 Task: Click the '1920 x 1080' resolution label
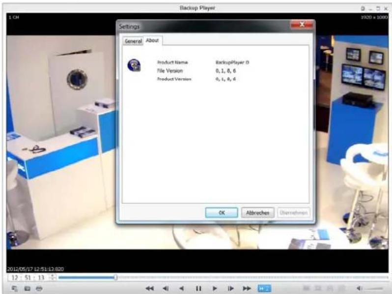pos(374,17)
